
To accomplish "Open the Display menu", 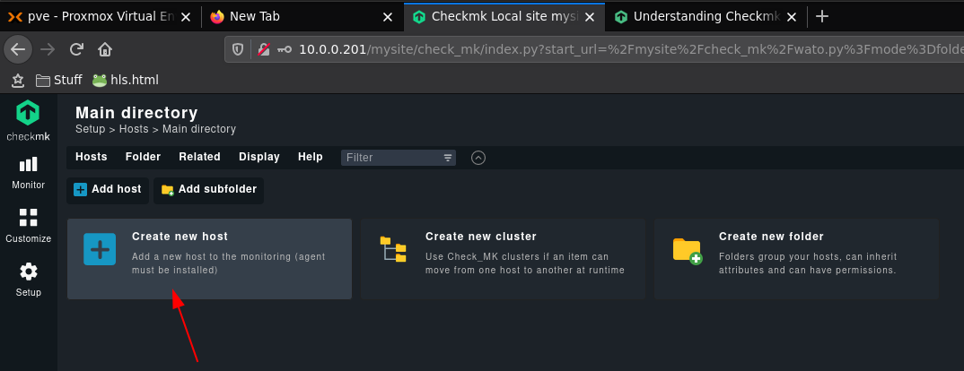I will pos(259,157).
